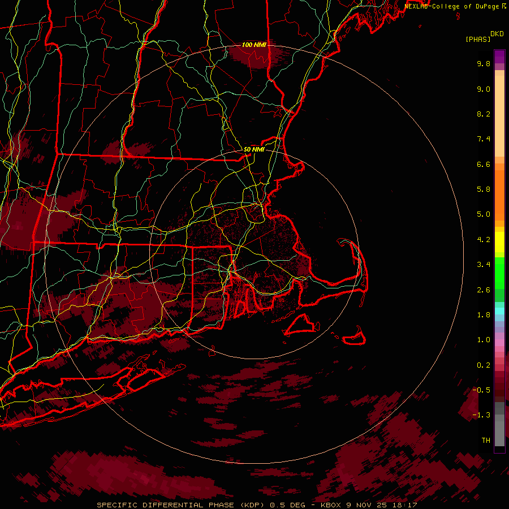This screenshot has height=509, width=509.
Task: Select the 7.4 value on the color scale
Action: coord(484,139)
